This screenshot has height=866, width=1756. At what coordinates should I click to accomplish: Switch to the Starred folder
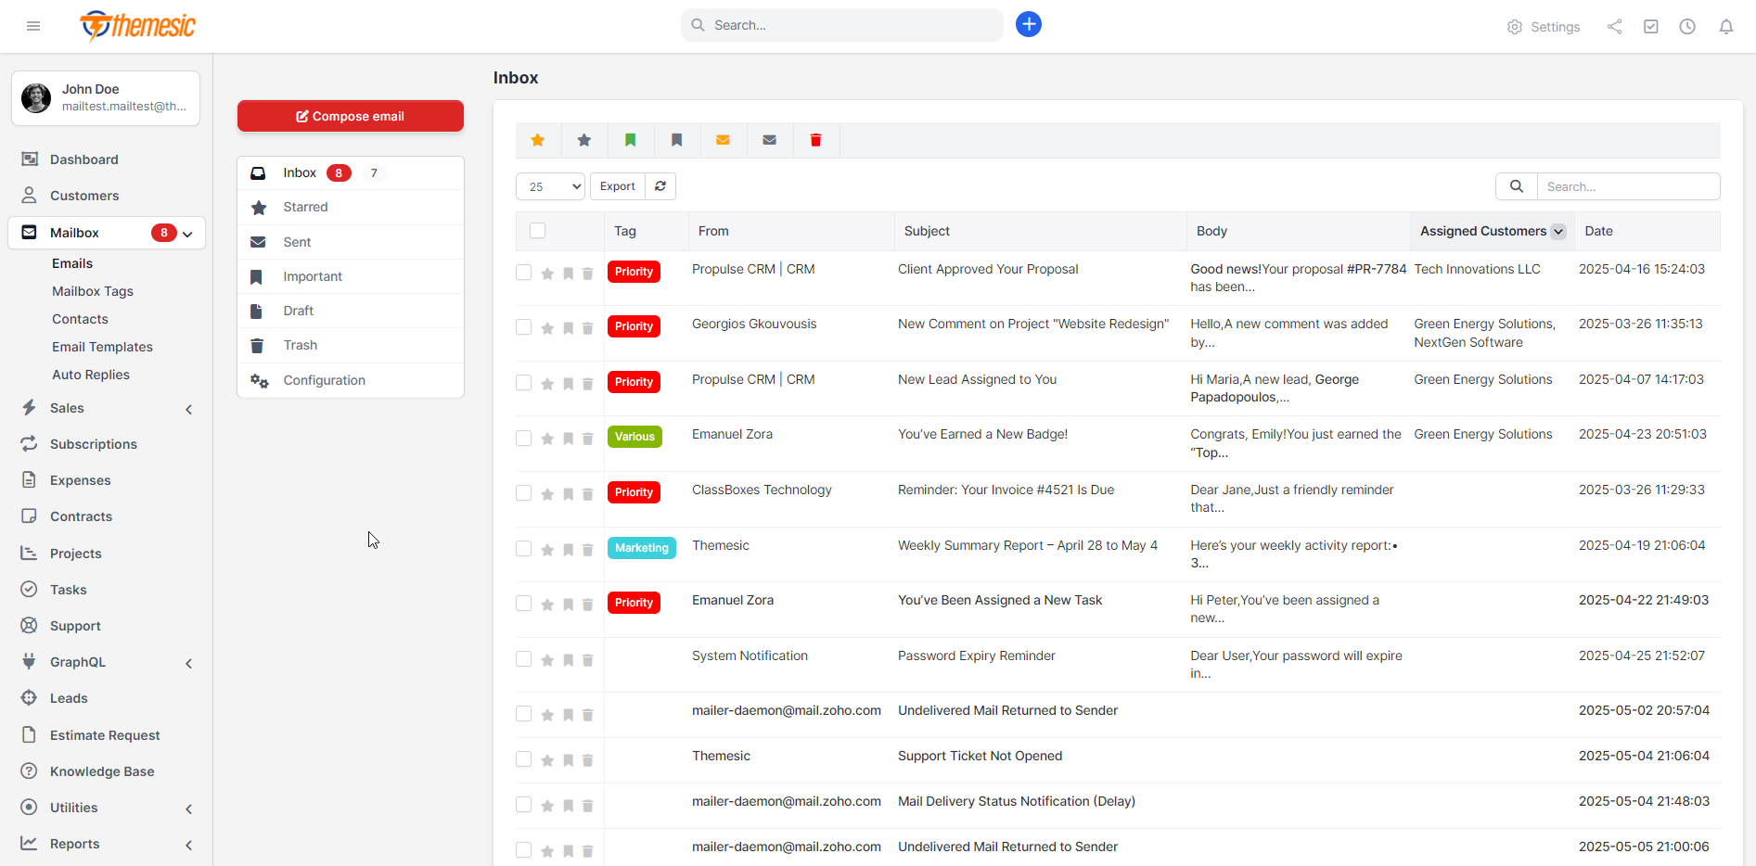[304, 207]
